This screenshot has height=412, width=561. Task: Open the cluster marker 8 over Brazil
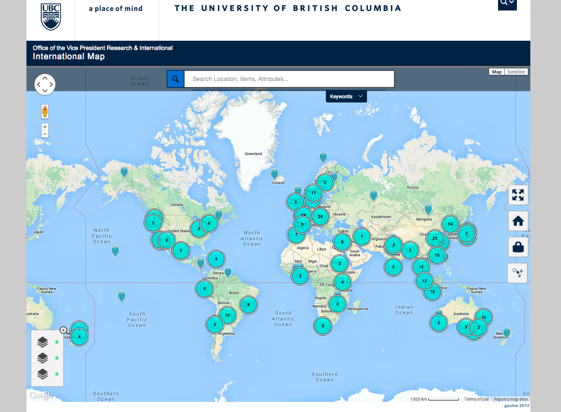pos(249,305)
